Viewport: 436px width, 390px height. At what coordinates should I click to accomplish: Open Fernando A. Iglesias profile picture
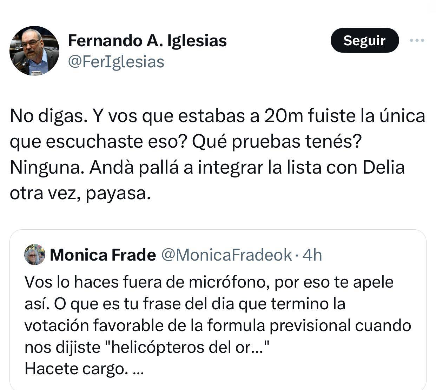pos(34,51)
